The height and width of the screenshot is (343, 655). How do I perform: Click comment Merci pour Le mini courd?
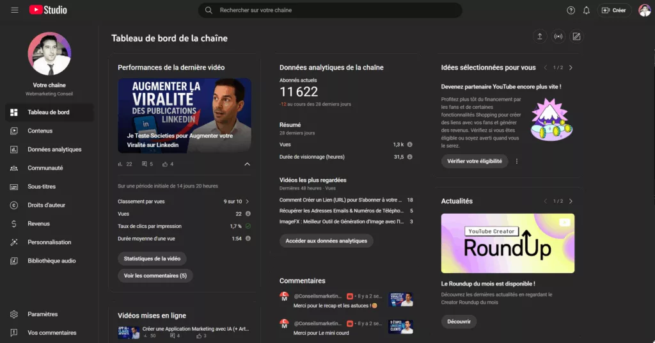(x=321, y=333)
